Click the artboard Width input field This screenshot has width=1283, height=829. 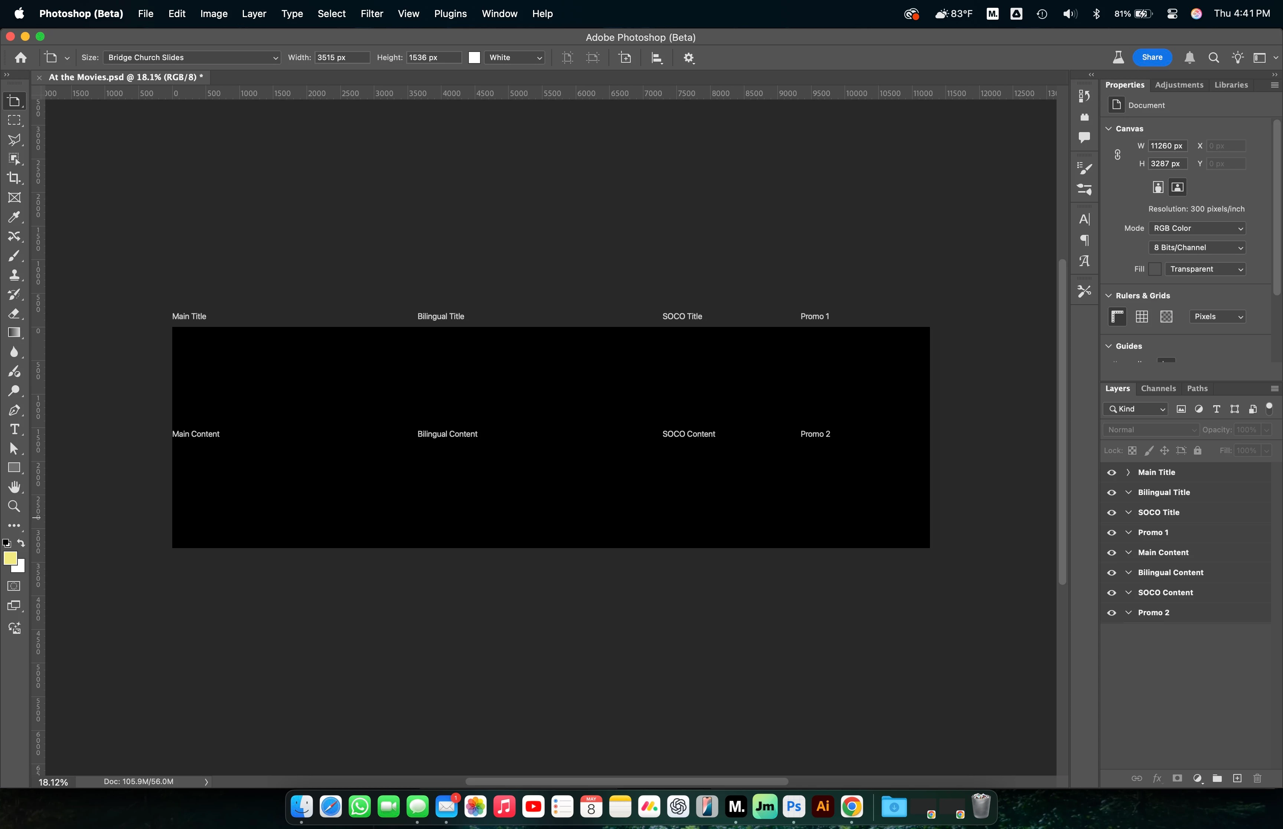pos(341,58)
